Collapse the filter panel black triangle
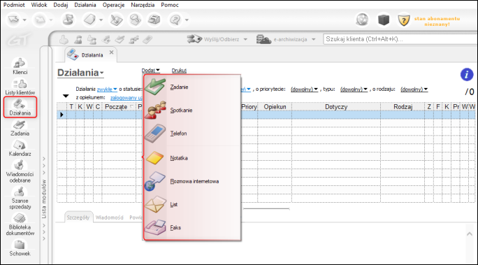This screenshot has width=478, height=265. (66, 96)
